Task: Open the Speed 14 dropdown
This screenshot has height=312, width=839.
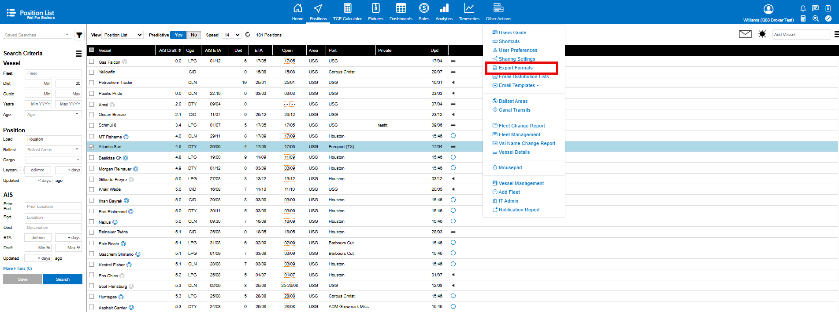Action: click(x=231, y=35)
